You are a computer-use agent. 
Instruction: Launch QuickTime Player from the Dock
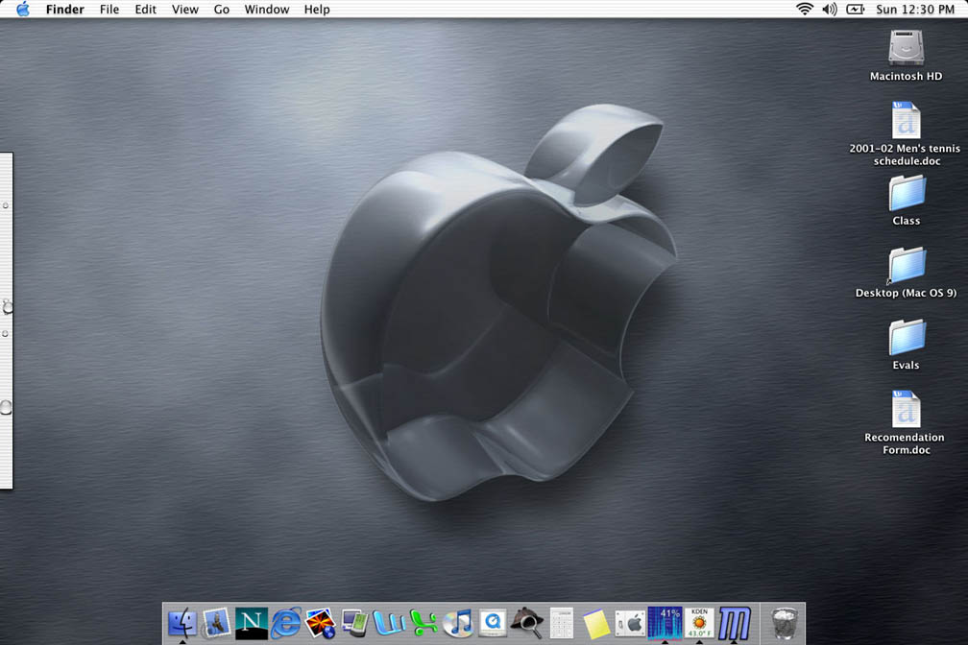pyautogui.click(x=493, y=623)
